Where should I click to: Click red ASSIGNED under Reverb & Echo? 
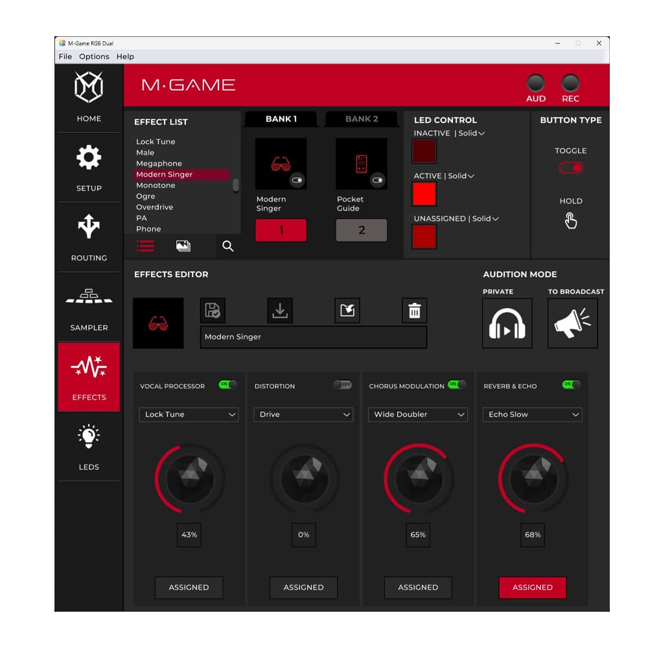point(532,587)
